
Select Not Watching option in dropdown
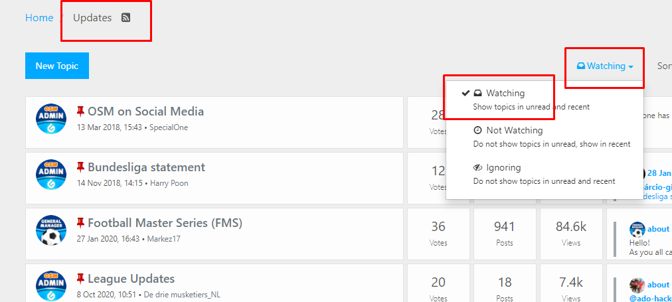click(x=545, y=137)
